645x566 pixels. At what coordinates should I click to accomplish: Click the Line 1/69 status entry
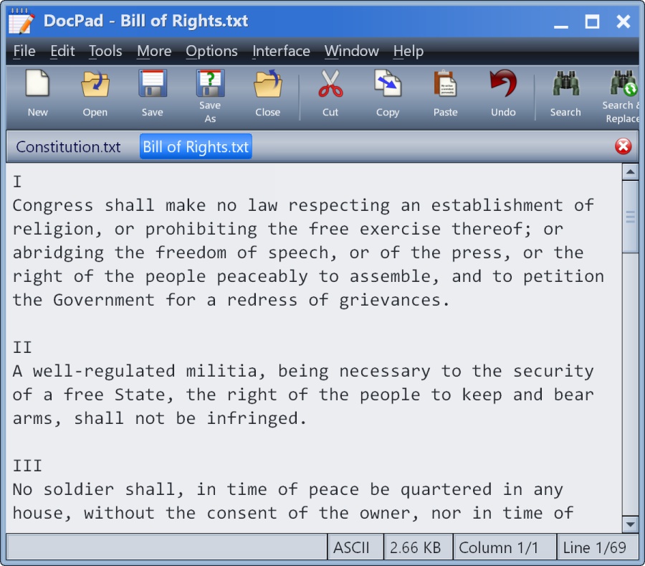(597, 547)
